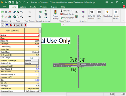Toggle the Lock Timings checkbox
The image size is (126, 96).
click(x=32, y=58)
